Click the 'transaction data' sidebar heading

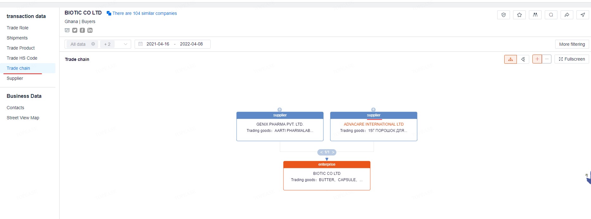tap(26, 16)
